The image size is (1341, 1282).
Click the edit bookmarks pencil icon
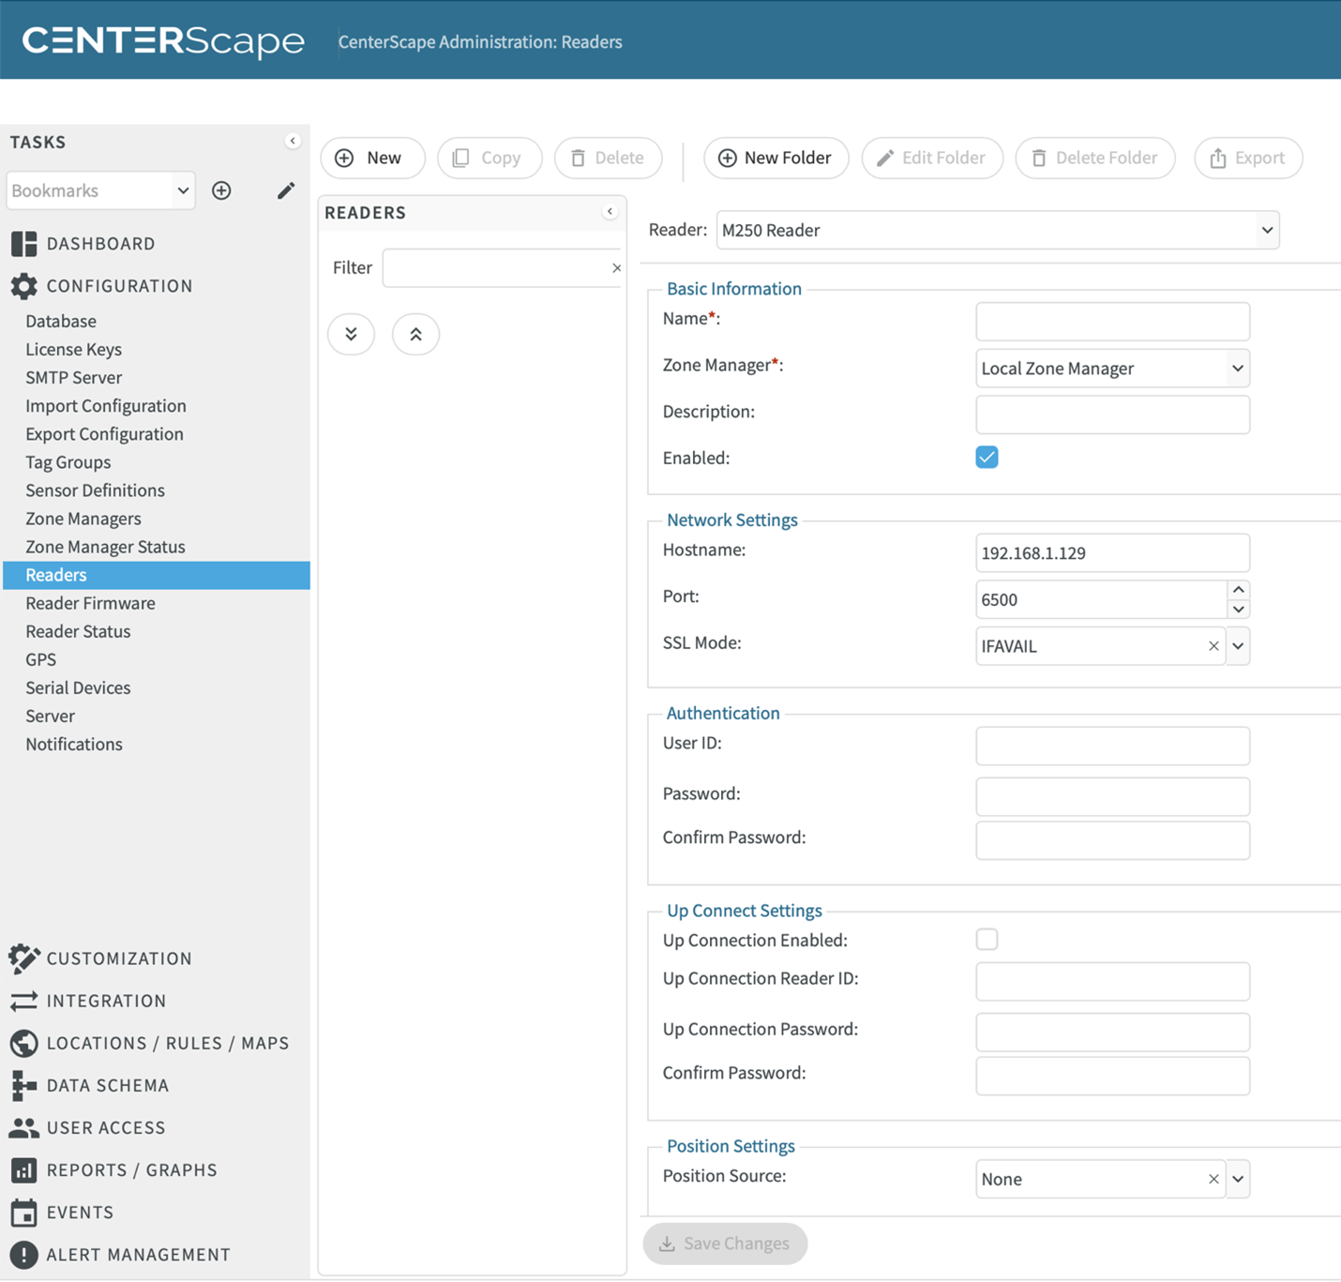pyautogui.click(x=286, y=190)
